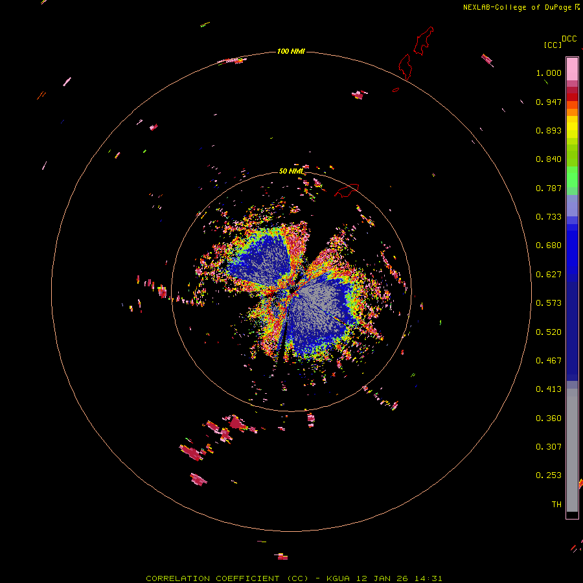Pick the yellow legend color band
This screenshot has height=583, width=583.
pos(572,127)
